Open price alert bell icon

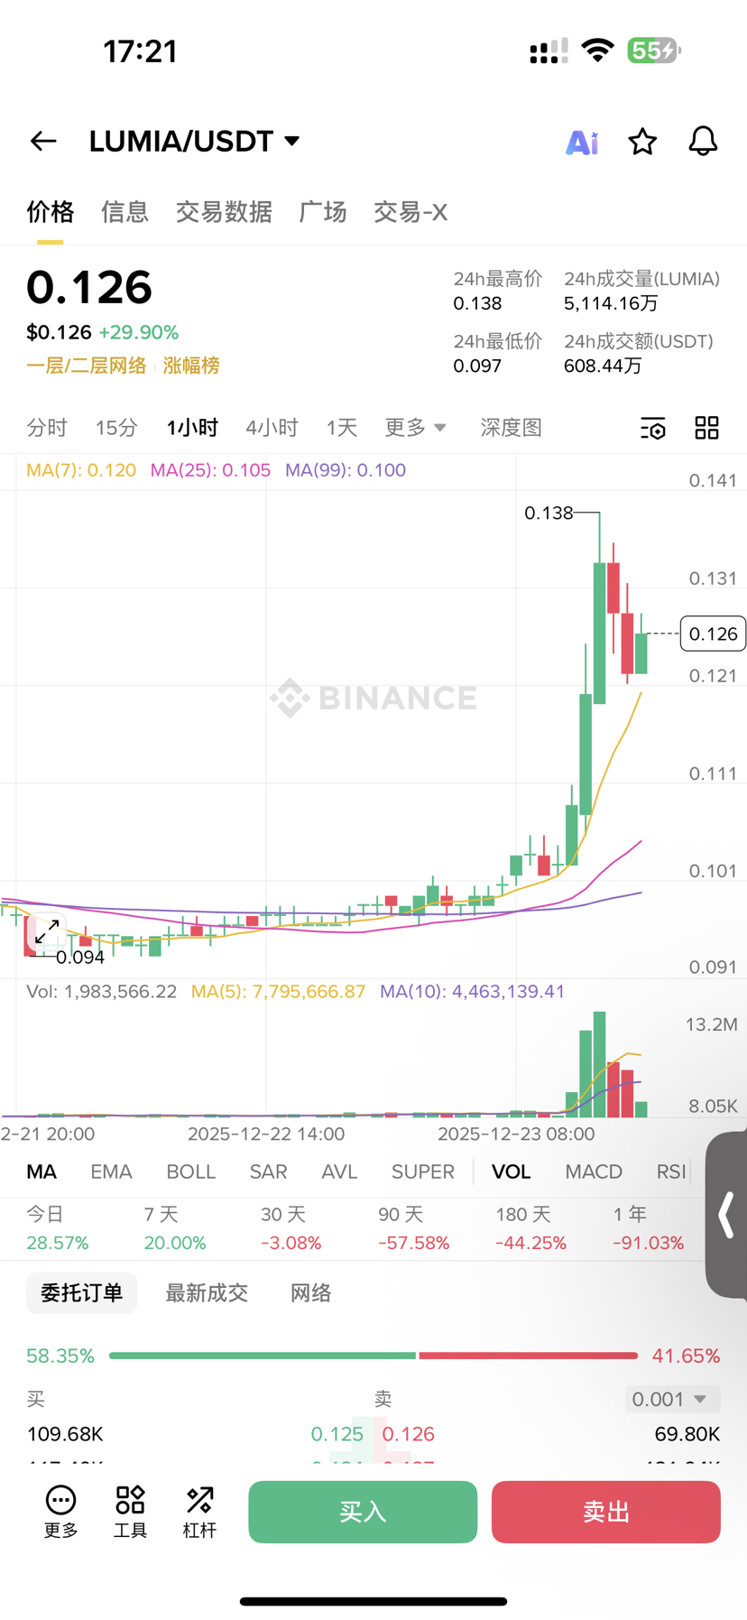click(x=703, y=142)
